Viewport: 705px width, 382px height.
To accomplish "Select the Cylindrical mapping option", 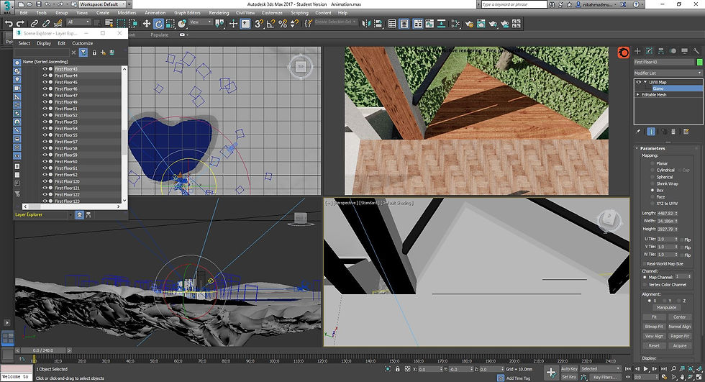I will click(652, 170).
